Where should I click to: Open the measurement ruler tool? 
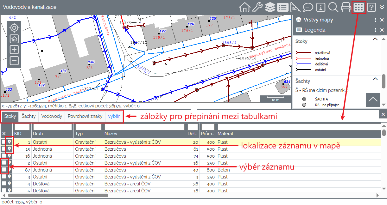pos(295,7)
